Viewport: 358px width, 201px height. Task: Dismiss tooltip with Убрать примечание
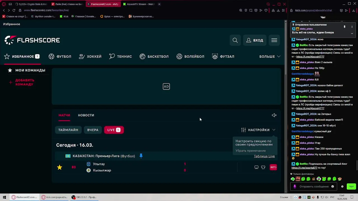tap(251, 151)
